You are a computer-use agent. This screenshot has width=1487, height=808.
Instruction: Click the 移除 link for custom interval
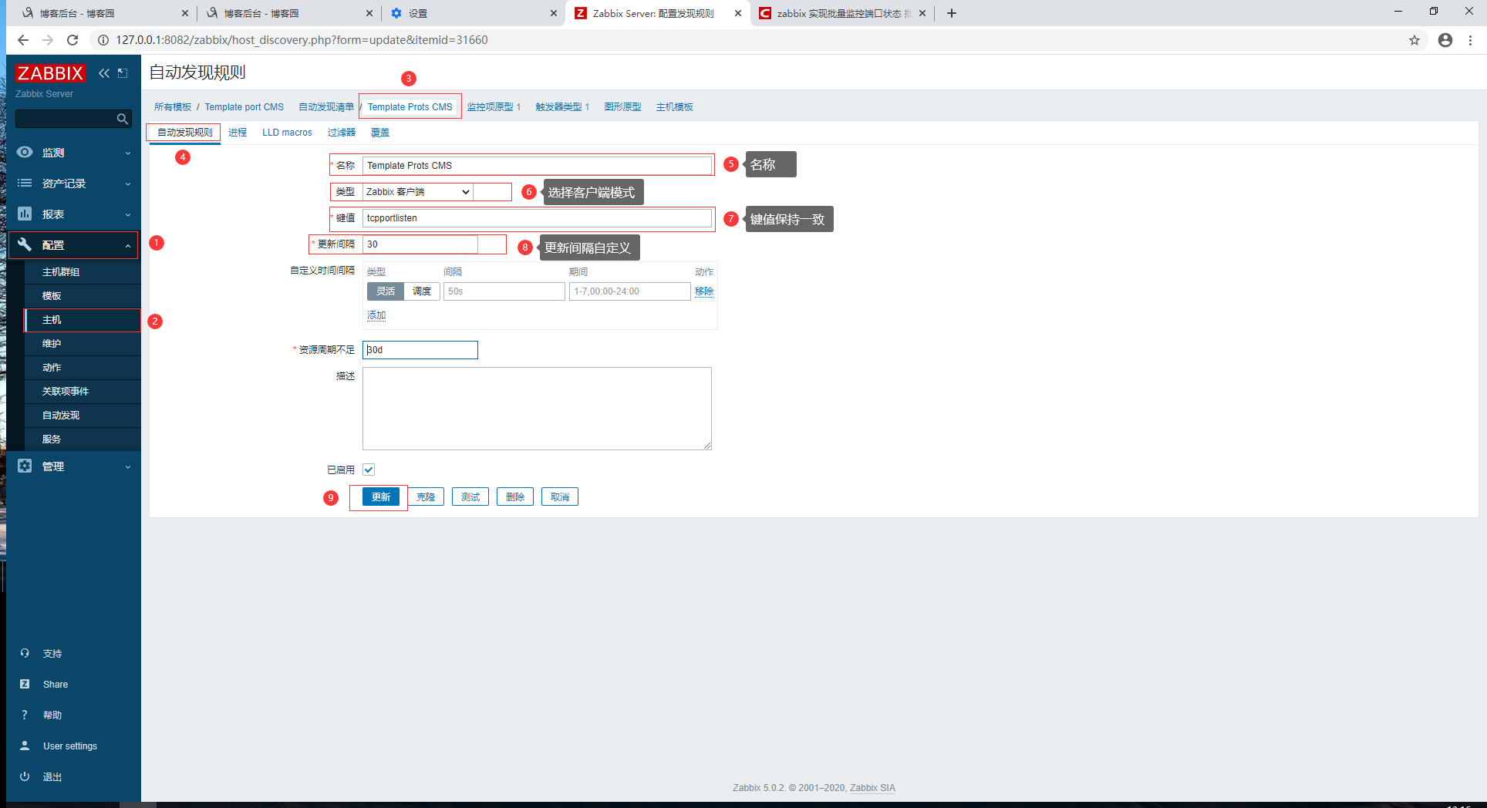pos(704,291)
